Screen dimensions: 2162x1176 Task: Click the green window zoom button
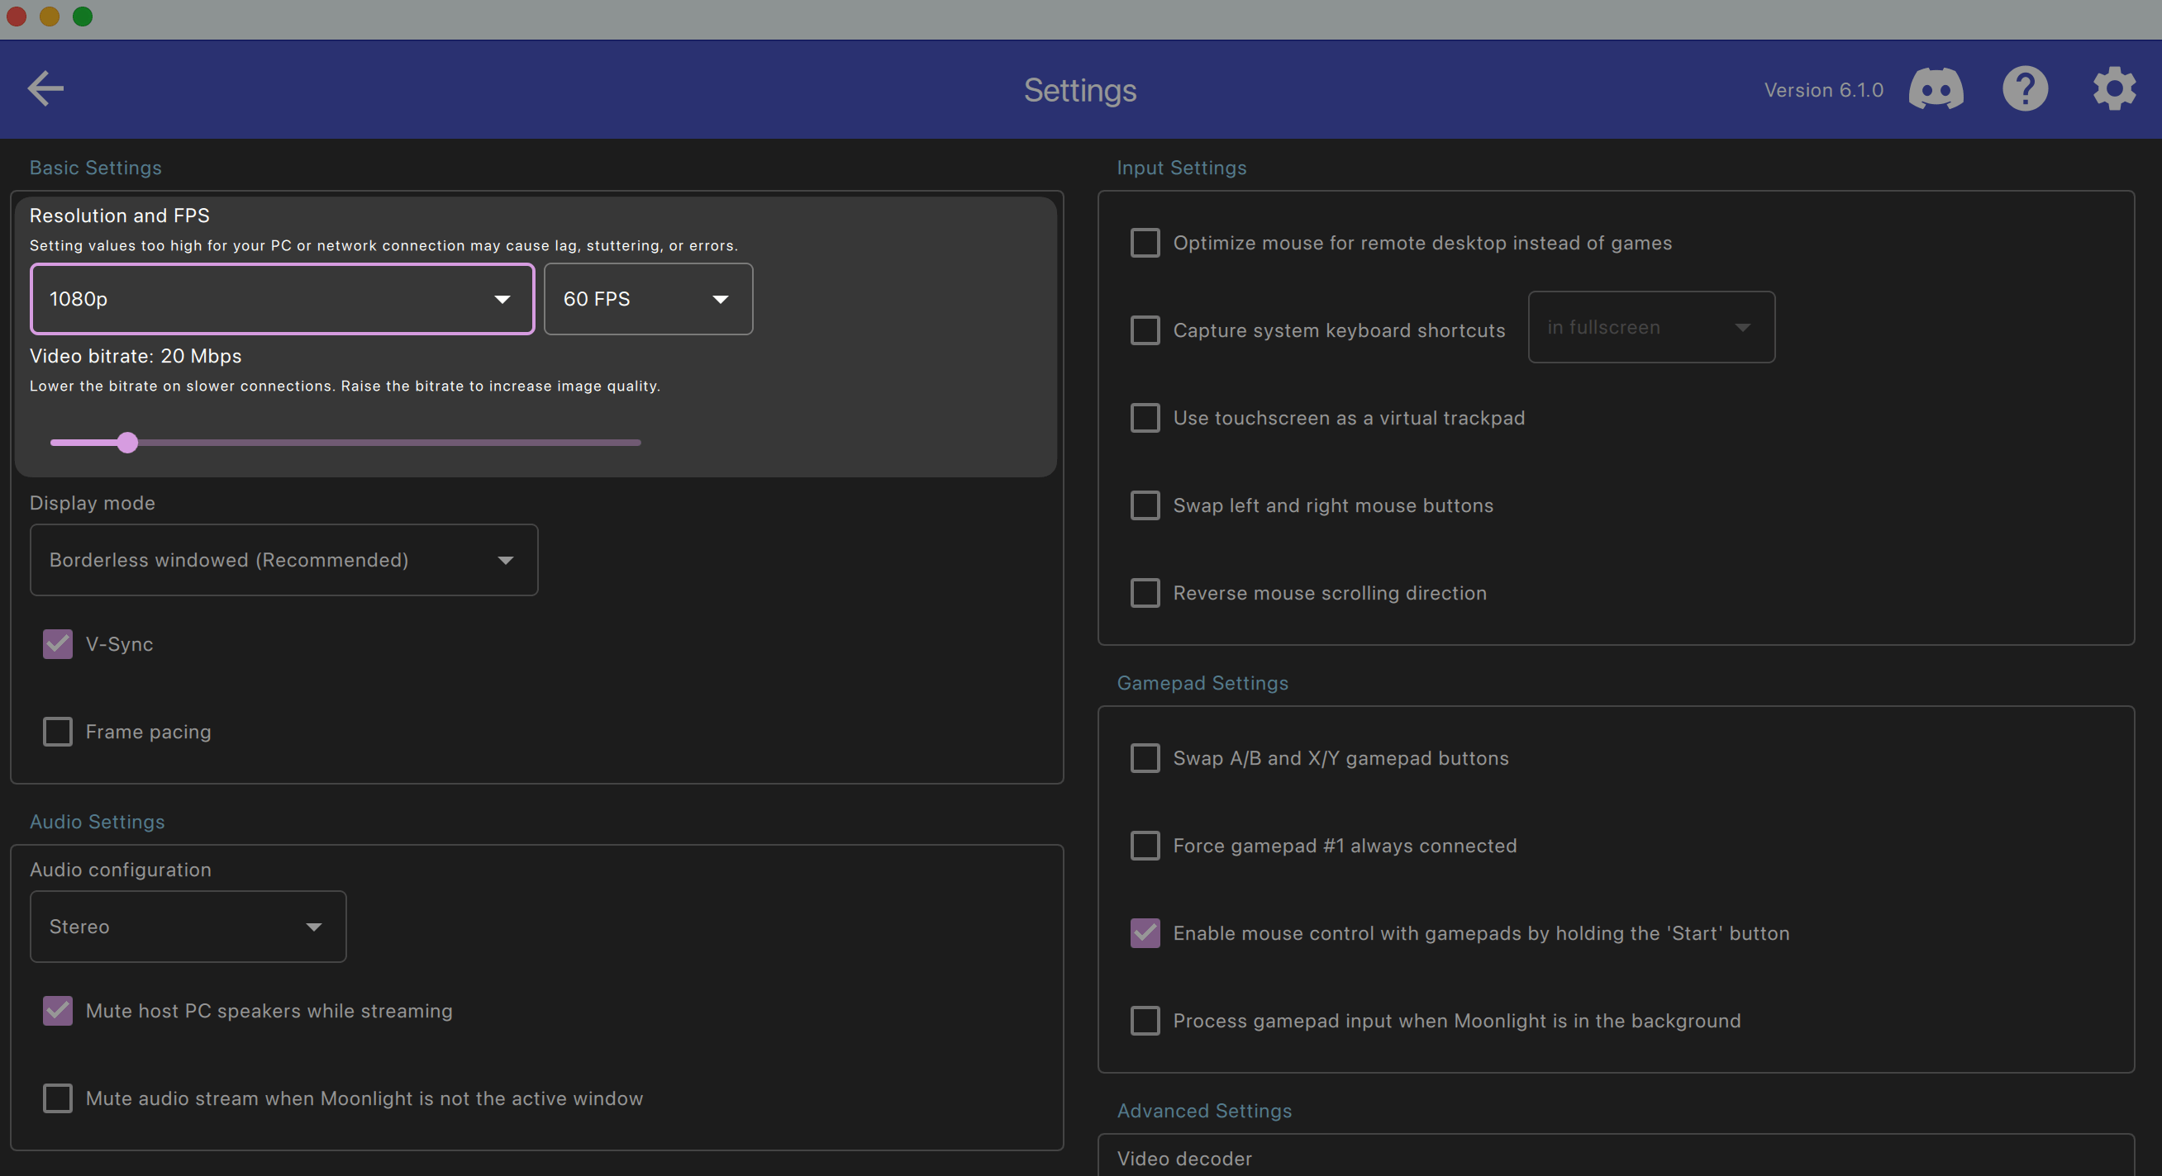(83, 17)
